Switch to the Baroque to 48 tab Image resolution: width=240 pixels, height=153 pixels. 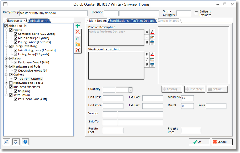[17, 21]
